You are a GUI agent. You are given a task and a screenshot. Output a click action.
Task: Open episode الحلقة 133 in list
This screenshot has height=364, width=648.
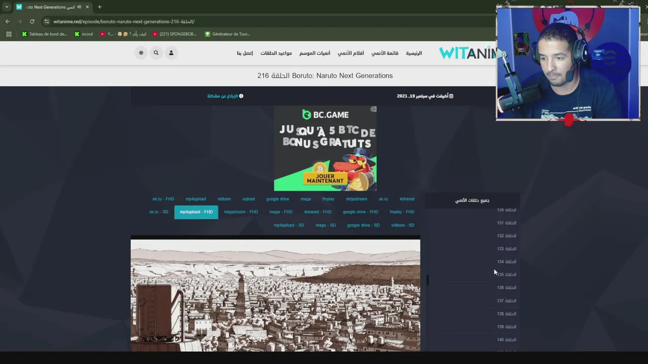[506, 249]
